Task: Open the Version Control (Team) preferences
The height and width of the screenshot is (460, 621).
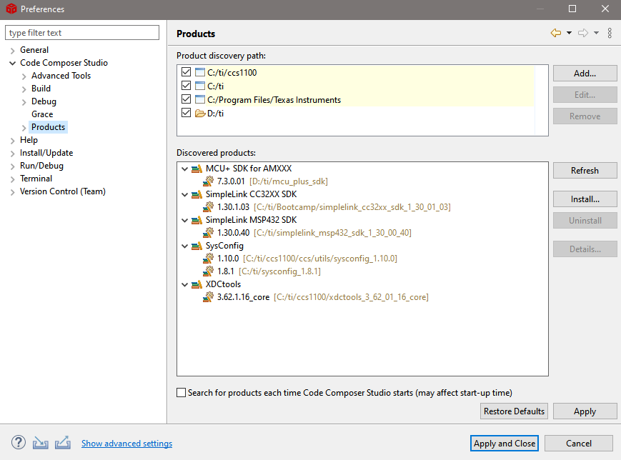Action: (x=62, y=191)
